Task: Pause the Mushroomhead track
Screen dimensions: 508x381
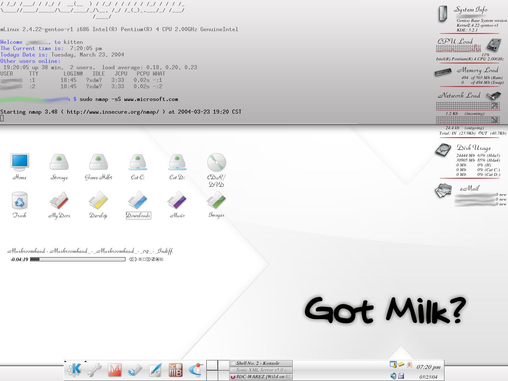Action: pos(140,259)
